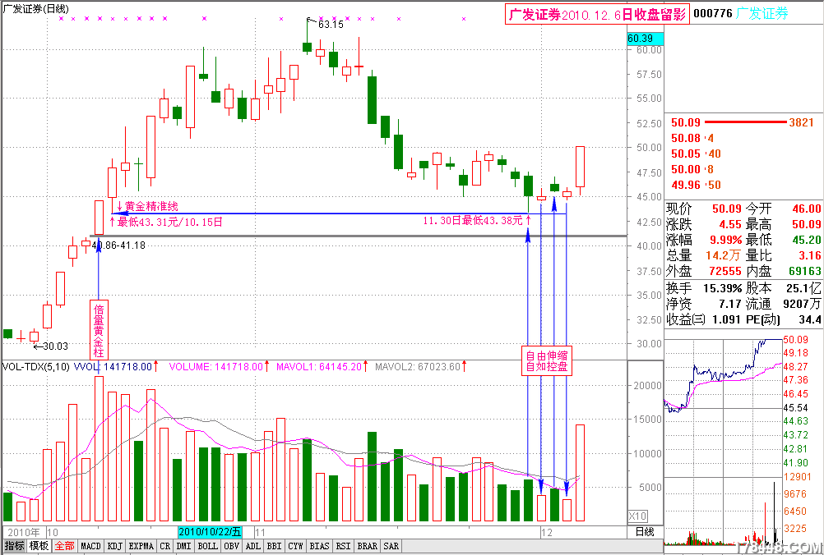824x555 pixels.
Task: Click the 净资 value 7.17
Action: point(730,304)
